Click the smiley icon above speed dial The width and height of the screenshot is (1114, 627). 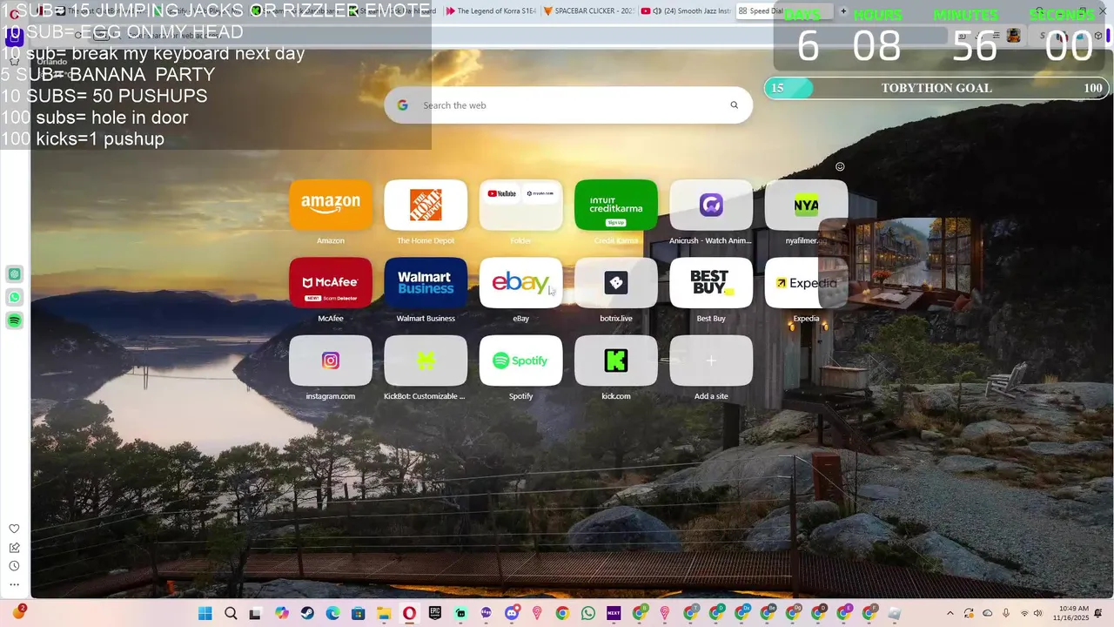(x=840, y=166)
